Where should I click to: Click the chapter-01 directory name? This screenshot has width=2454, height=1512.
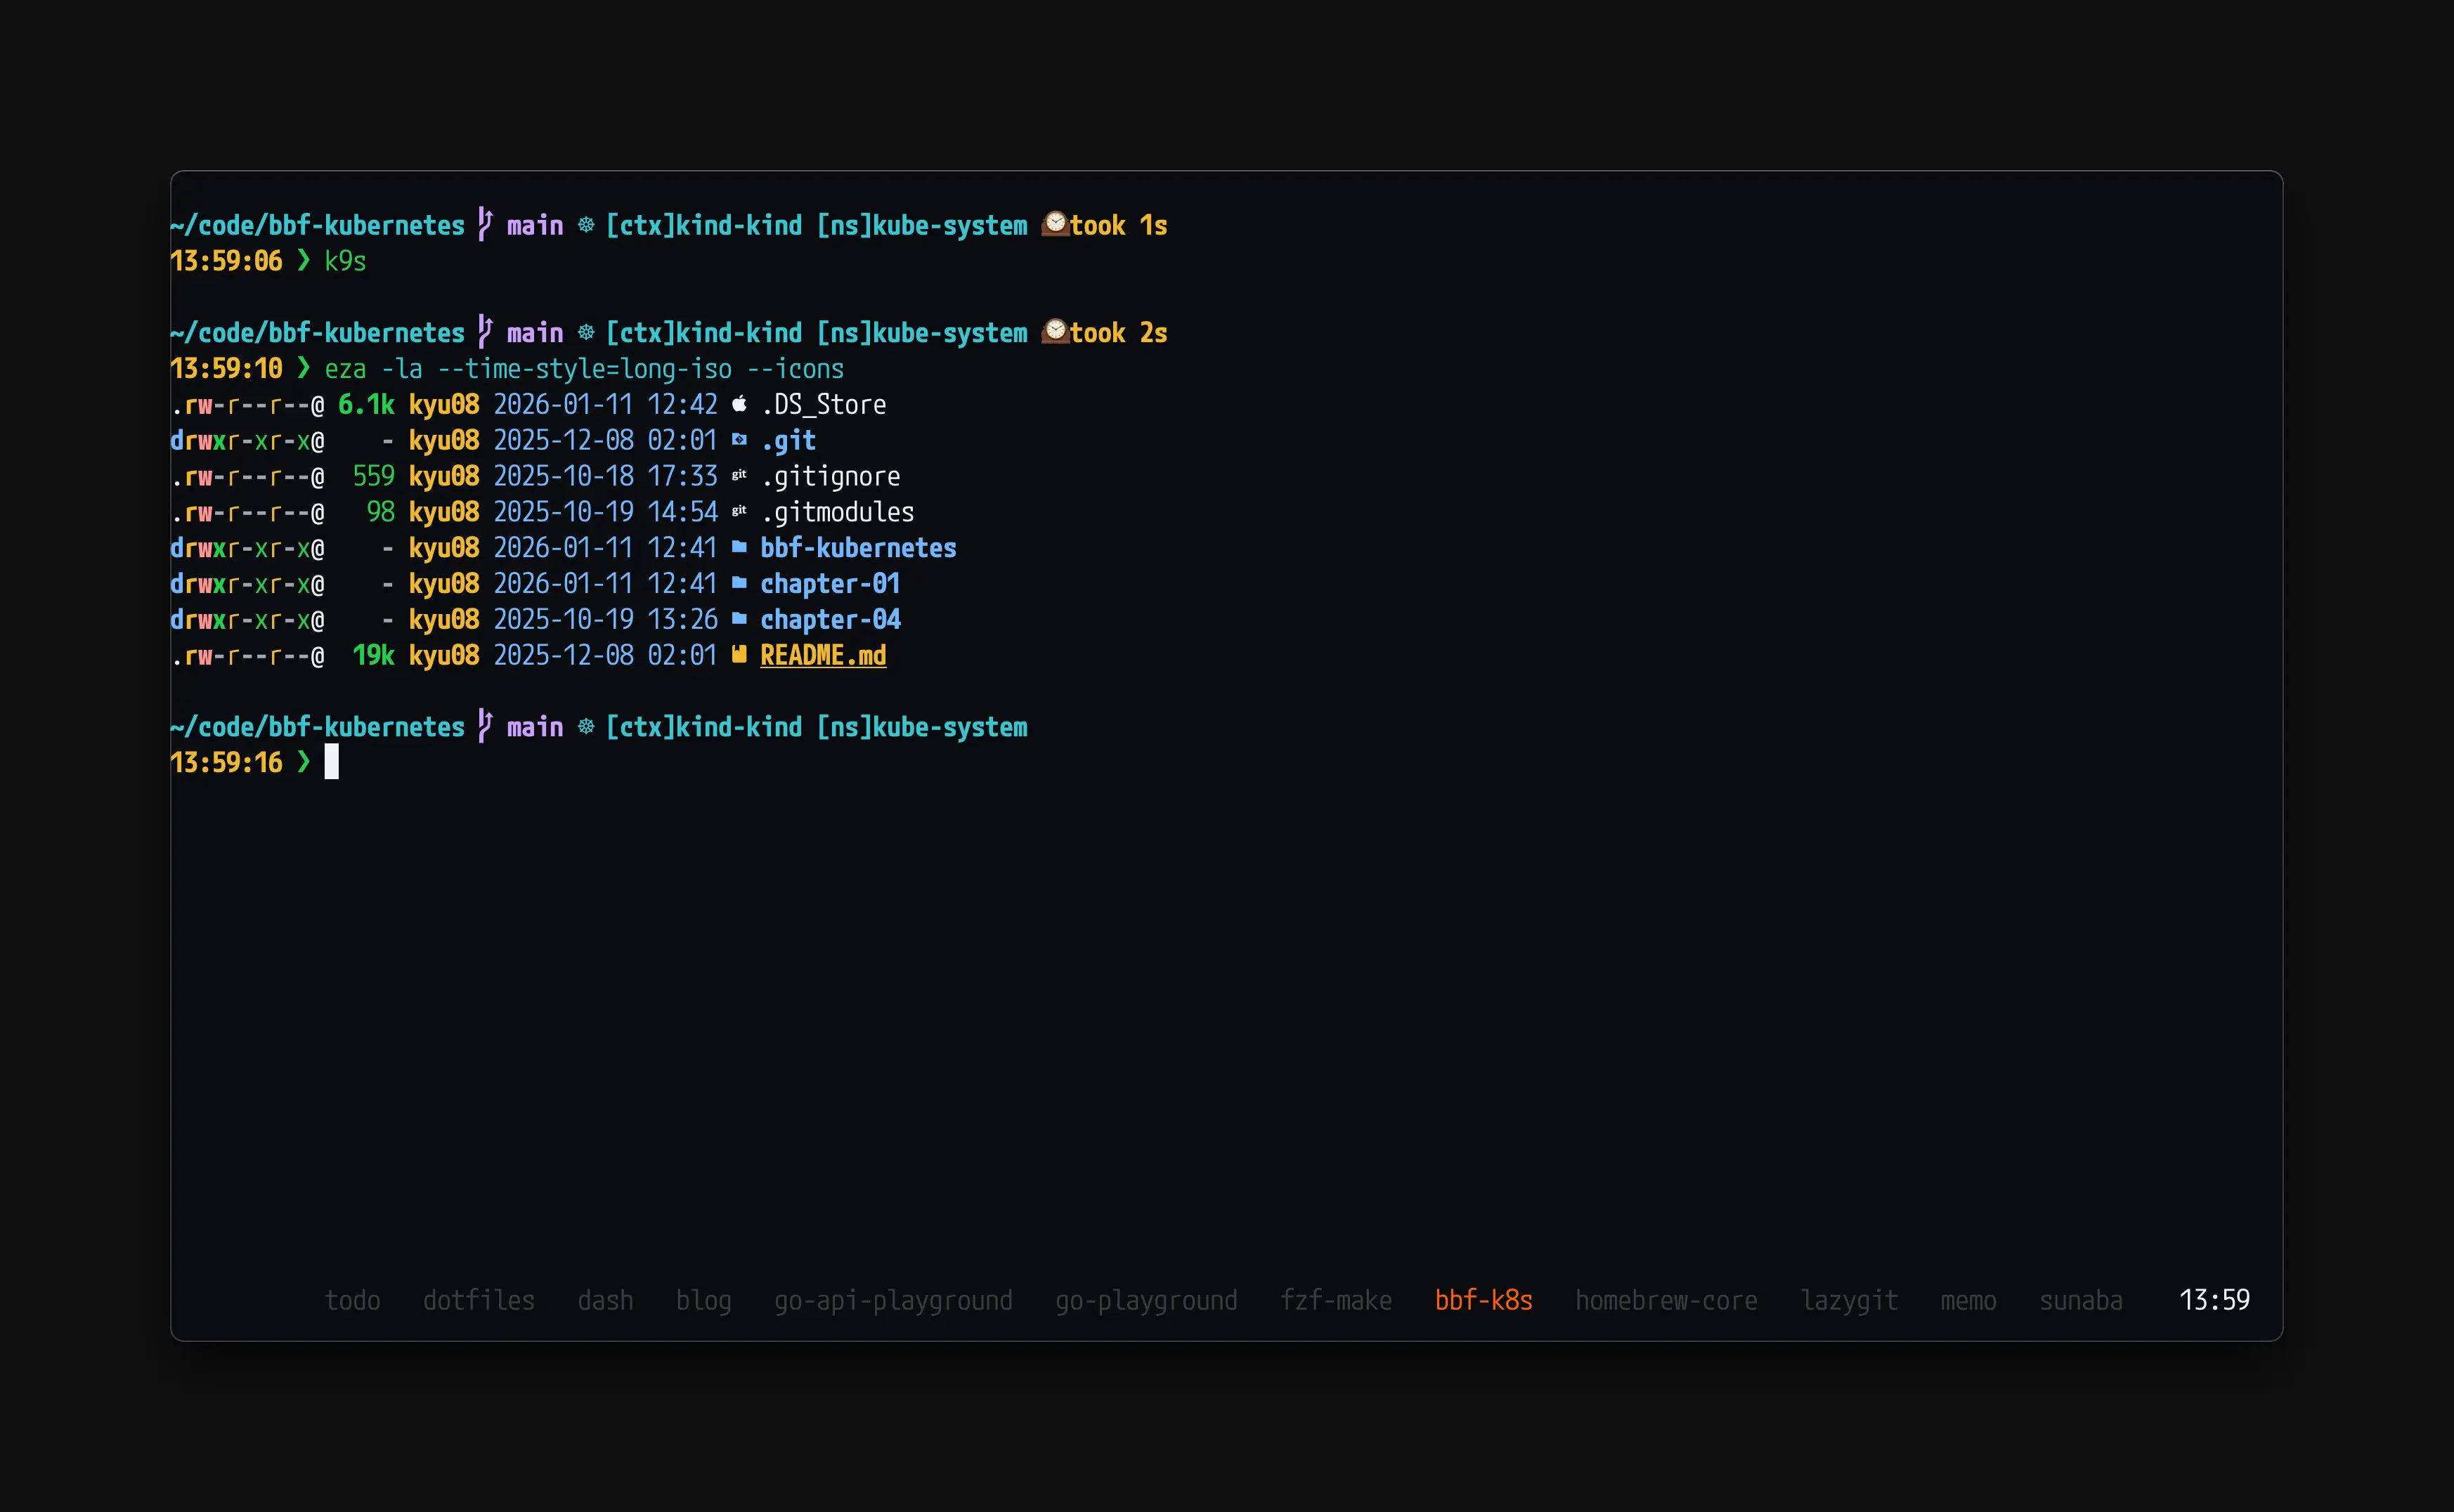[x=830, y=583]
